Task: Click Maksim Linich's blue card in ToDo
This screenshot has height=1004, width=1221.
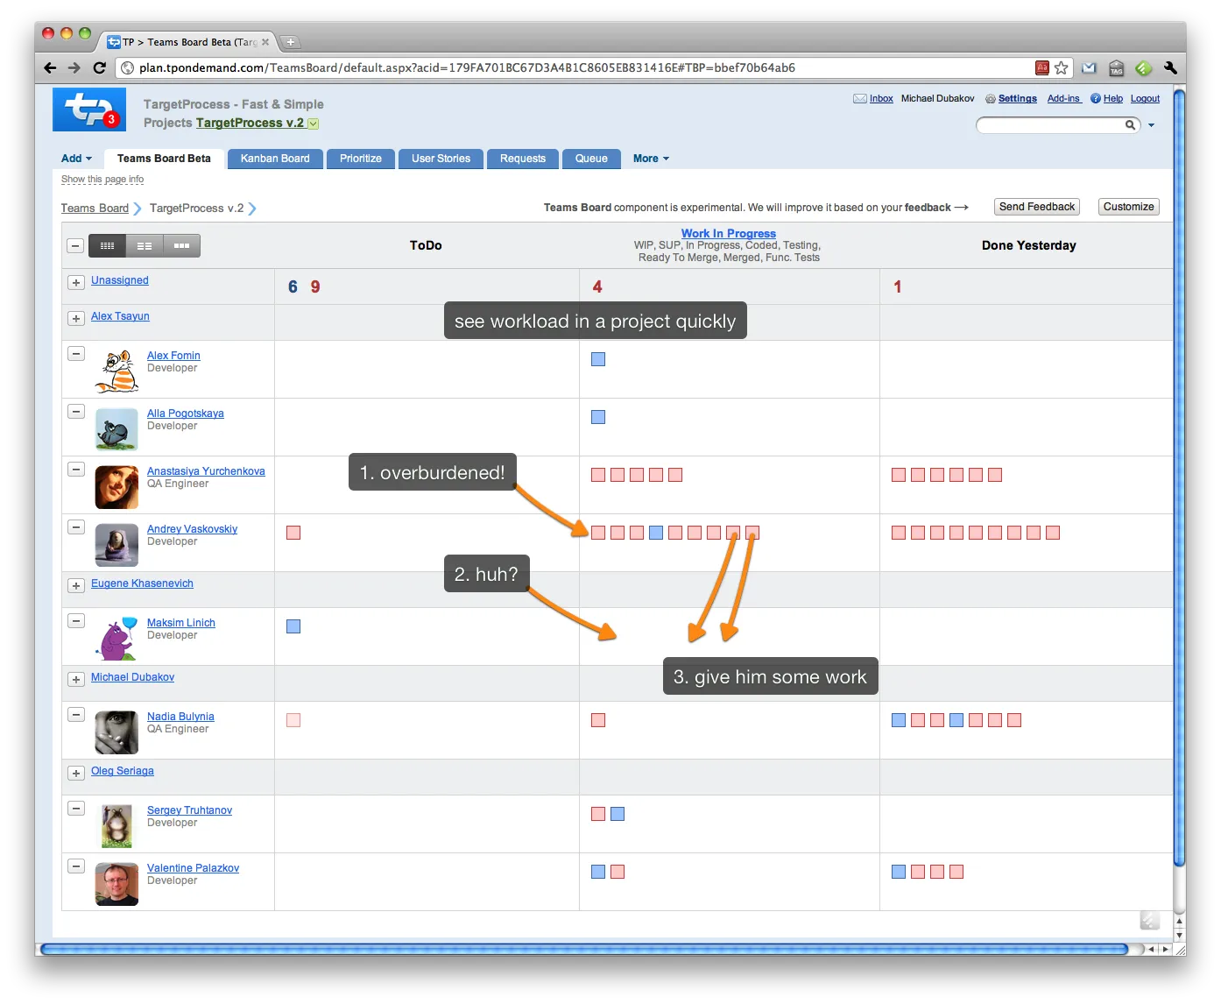Action: coord(293,626)
